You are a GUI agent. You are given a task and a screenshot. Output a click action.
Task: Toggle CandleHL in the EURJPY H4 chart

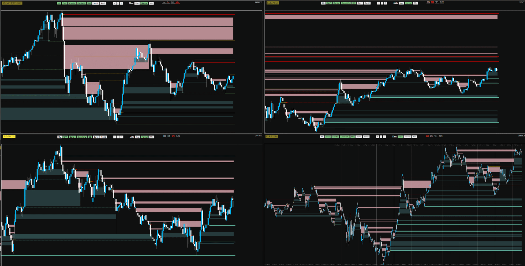click(345, 137)
